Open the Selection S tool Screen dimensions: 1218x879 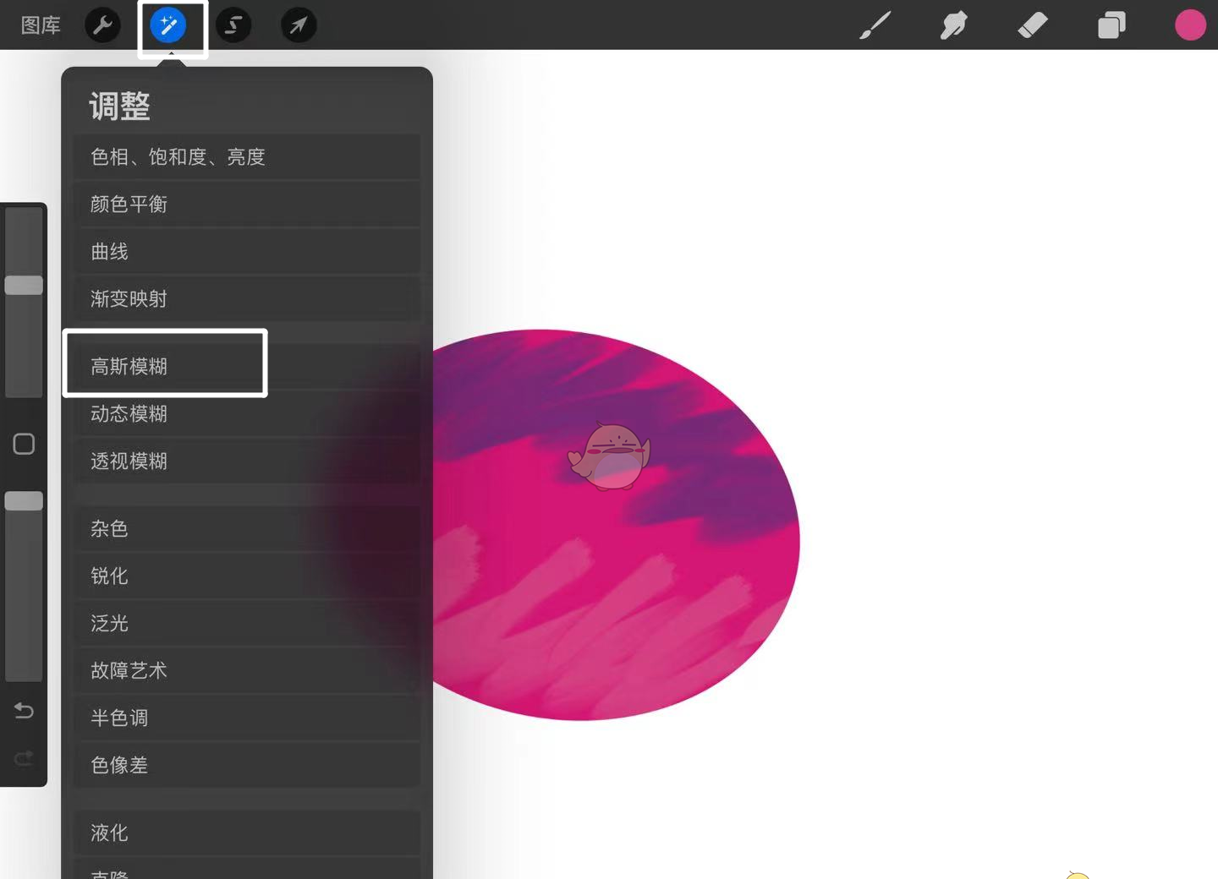233,25
